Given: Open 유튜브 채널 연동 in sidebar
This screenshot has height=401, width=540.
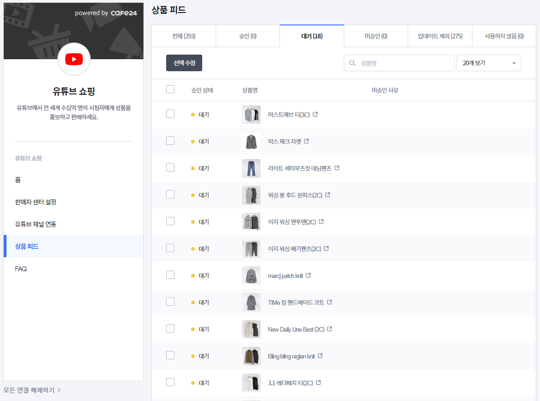Looking at the screenshot, I should (x=74, y=224).
